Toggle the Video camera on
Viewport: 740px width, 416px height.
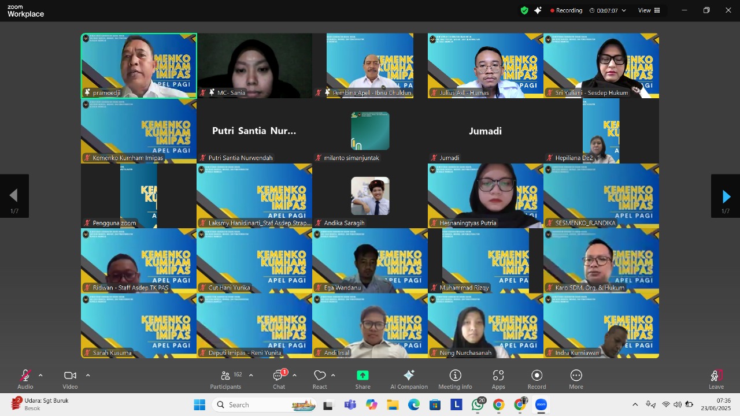(70, 379)
